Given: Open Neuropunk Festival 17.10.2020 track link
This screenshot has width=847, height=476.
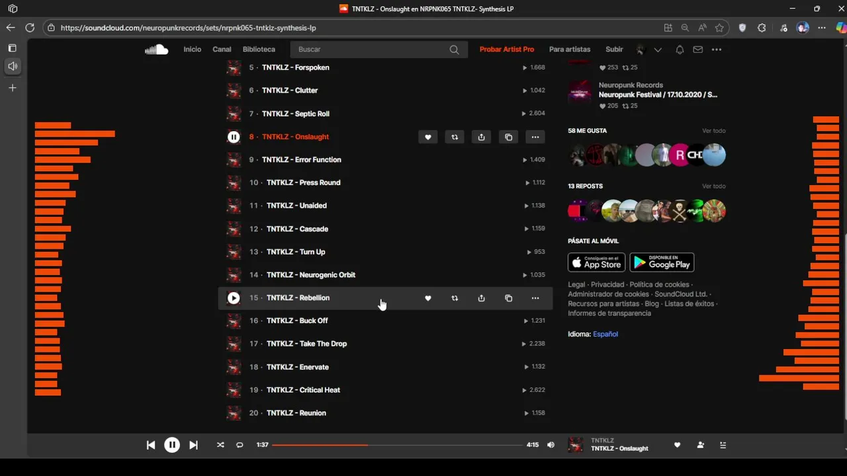Looking at the screenshot, I should tap(658, 95).
